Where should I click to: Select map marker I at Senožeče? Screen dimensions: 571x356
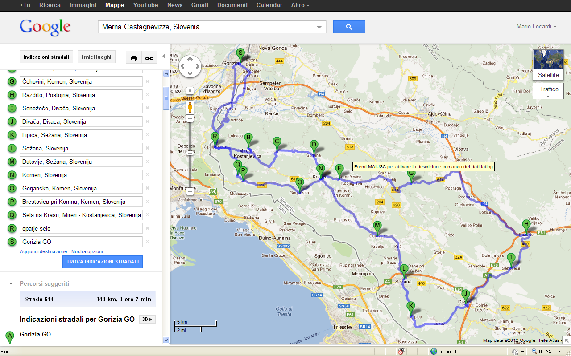511,260
